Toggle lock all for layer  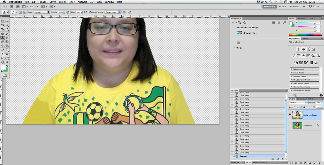click(x=304, y=107)
